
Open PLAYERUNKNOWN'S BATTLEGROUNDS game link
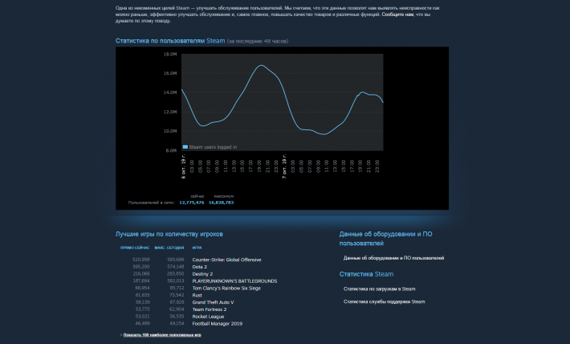click(234, 281)
